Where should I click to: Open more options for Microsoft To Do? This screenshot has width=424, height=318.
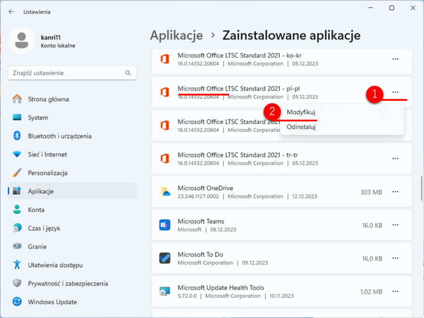(395, 258)
